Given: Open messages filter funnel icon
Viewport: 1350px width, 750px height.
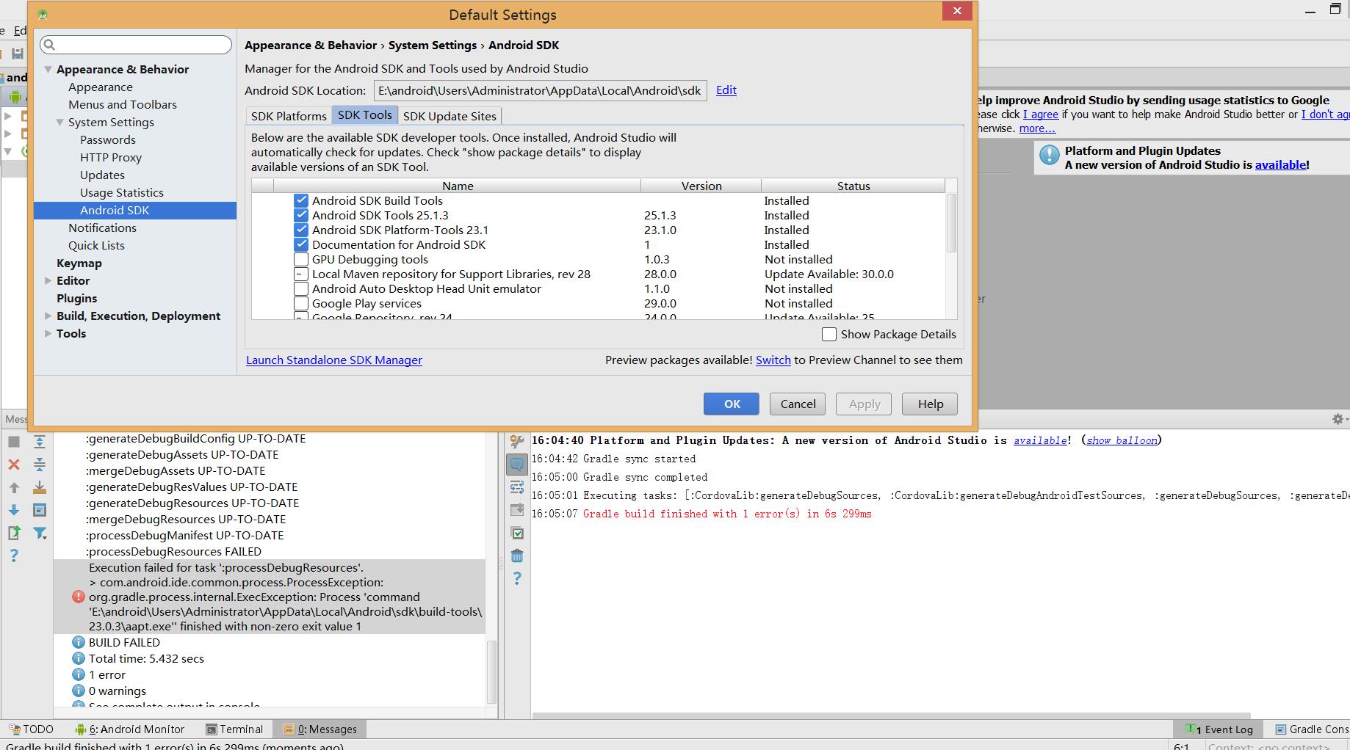Looking at the screenshot, I should point(40,533).
